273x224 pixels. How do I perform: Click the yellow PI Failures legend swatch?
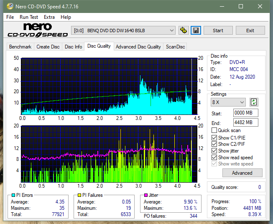[x=79, y=195]
